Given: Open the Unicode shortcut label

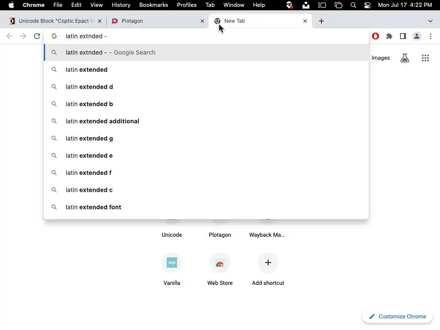Looking at the screenshot, I should [x=172, y=235].
